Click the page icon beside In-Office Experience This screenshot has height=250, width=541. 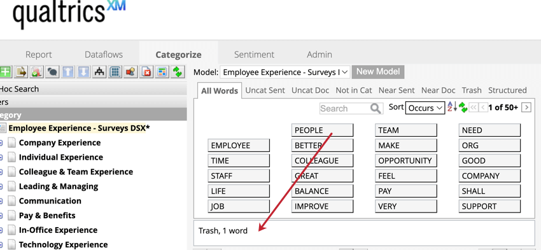12,230
